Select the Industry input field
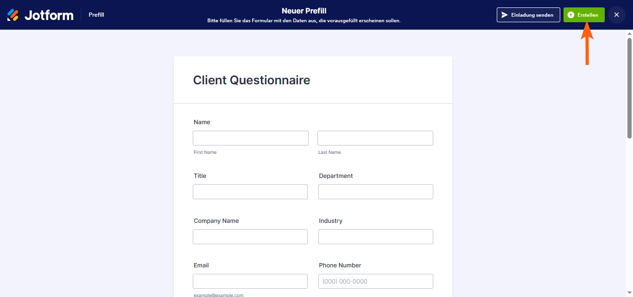 [376, 237]
